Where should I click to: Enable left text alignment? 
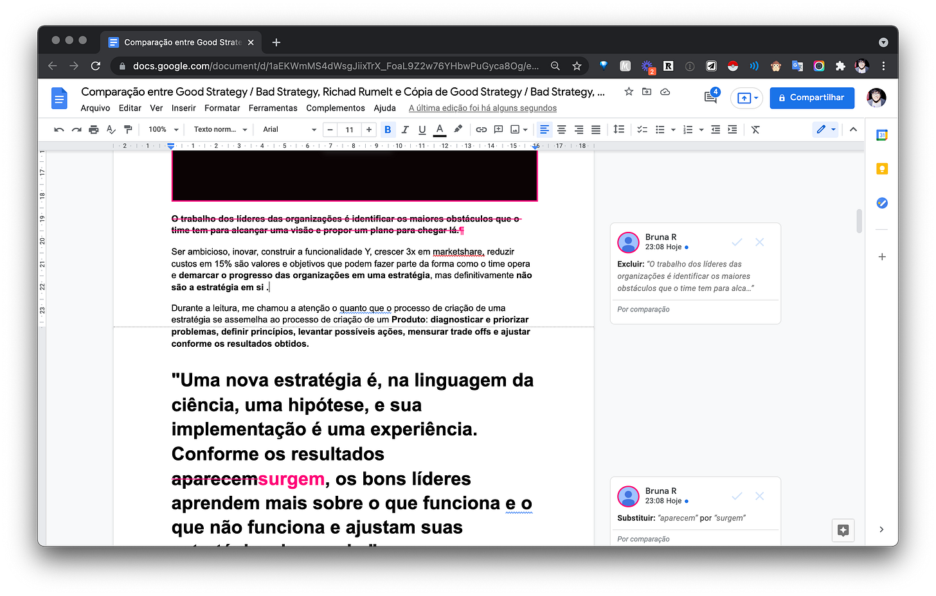[544, 130]
